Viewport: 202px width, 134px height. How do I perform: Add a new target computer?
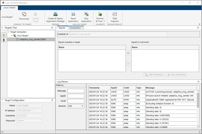4,35
